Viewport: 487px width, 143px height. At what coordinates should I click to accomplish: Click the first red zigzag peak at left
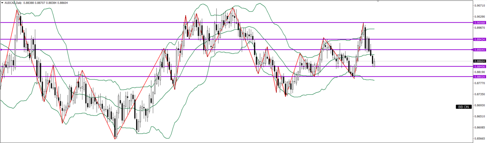[17, 10]
